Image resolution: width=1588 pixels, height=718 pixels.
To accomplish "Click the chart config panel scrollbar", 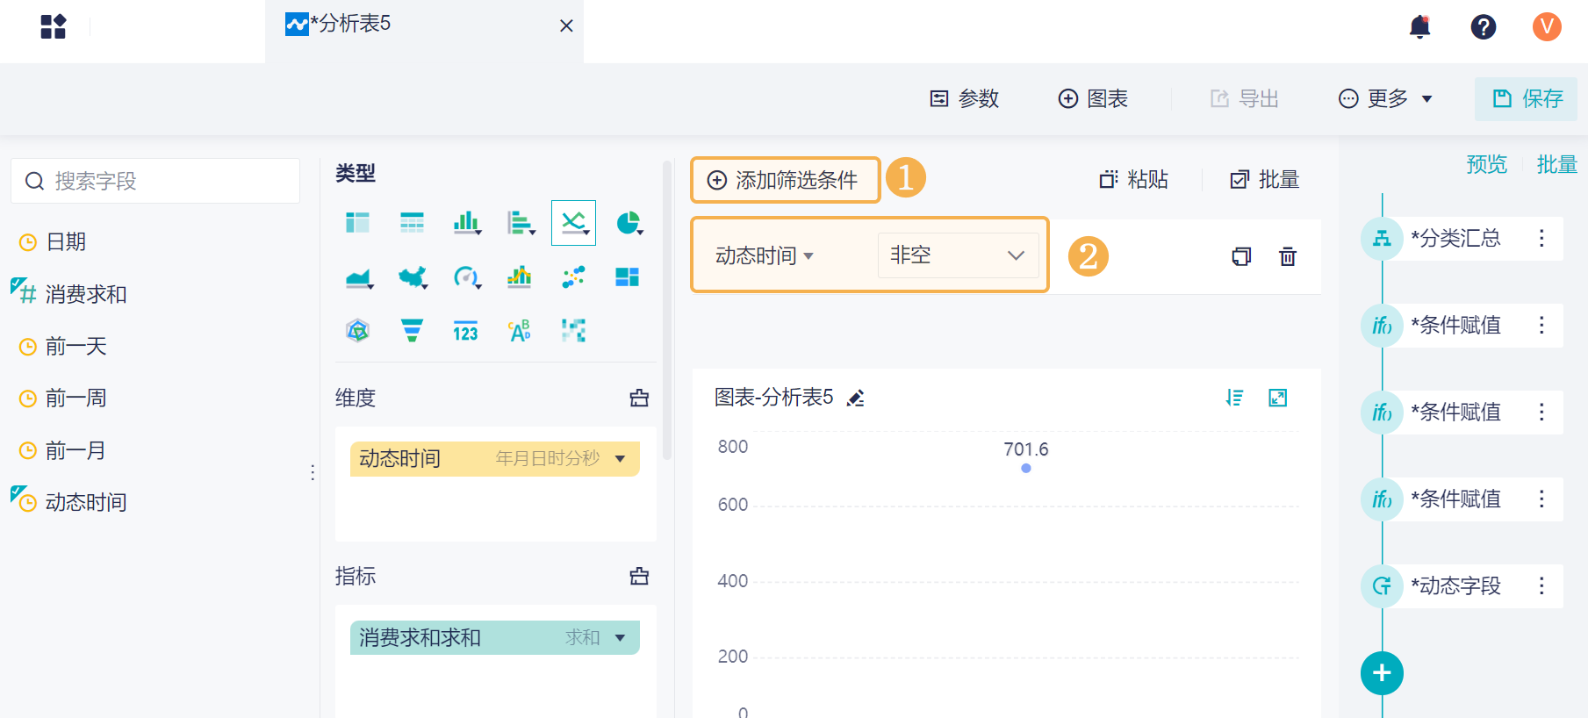I will (667, 310).
